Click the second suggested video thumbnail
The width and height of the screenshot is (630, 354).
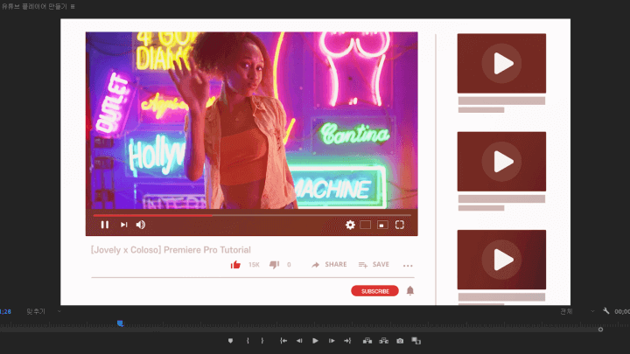coord(501,162)
